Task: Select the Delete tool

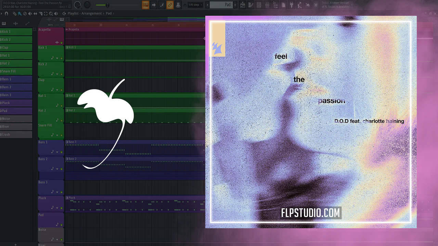Action: point(25,14)
